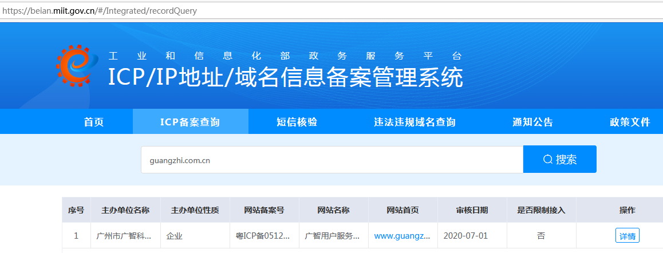Viewport: 663px width, 253px height.
Task: Click the 主办单位名称 column header
Action: point(125,210)
